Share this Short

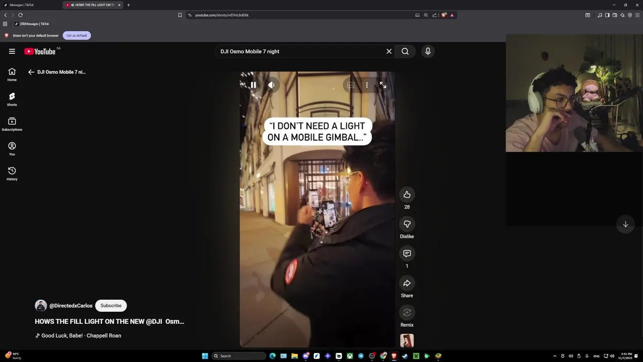407,283
